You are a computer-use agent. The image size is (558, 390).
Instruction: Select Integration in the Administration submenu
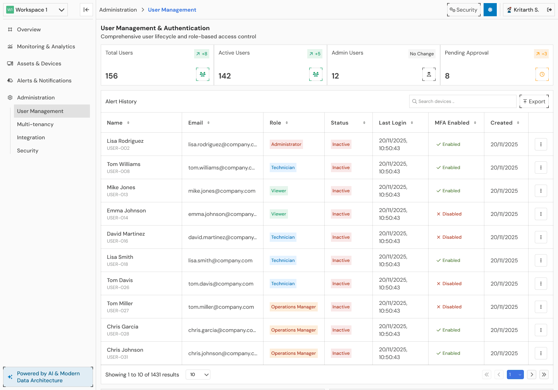coord(52,137)
